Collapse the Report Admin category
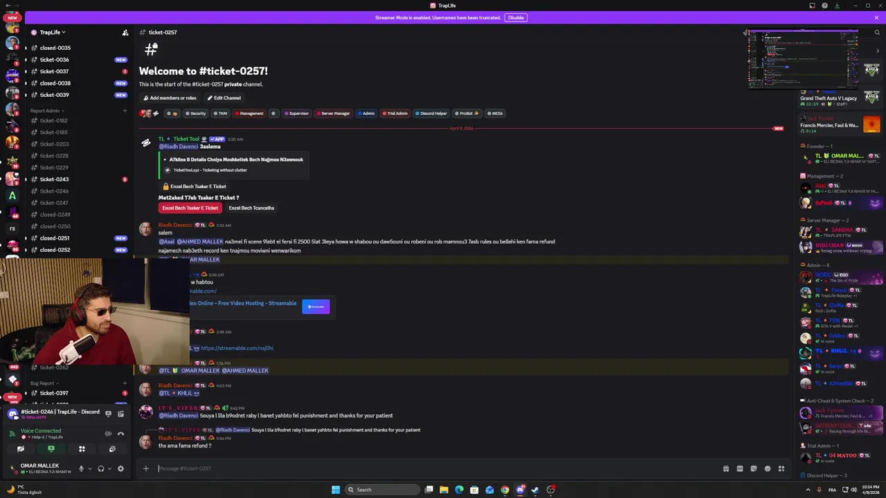This screenshot has height=498, width=886. (47, 111)
